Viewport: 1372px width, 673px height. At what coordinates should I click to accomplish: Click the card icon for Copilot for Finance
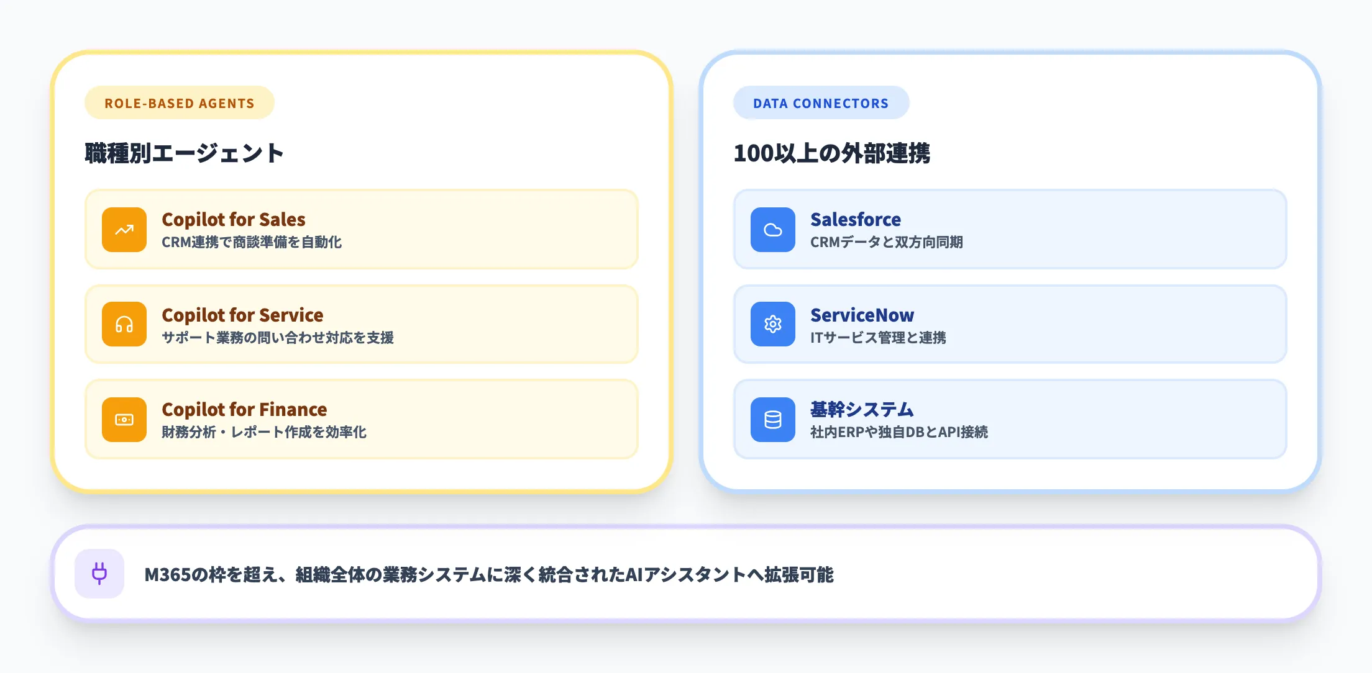(x=124, y=419)
